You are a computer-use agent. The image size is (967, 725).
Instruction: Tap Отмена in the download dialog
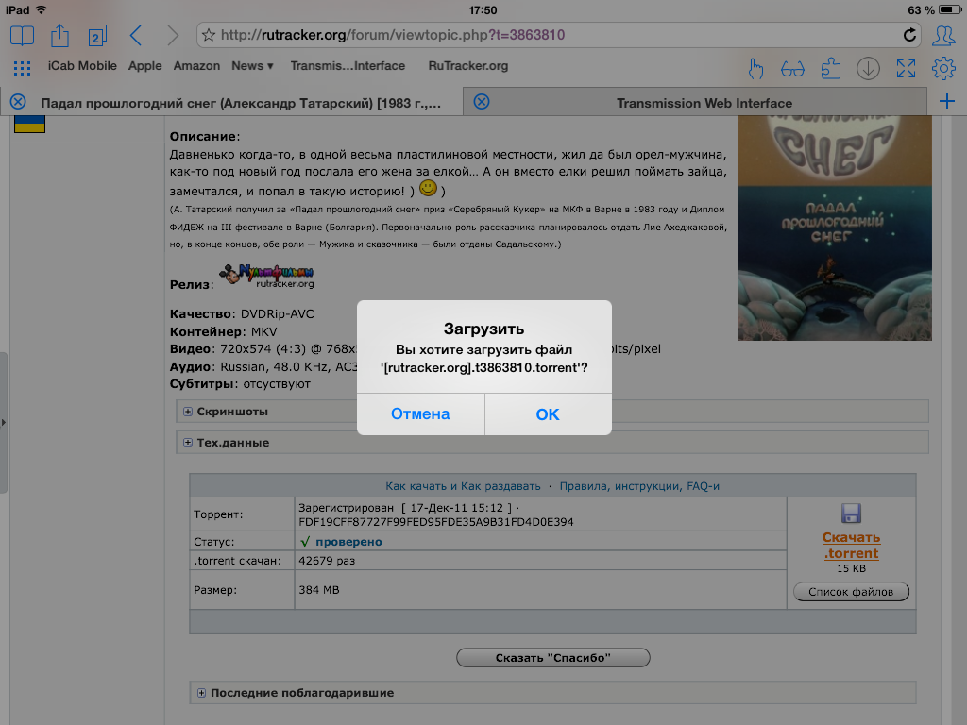pyautogui.click(x=420, y=414)
